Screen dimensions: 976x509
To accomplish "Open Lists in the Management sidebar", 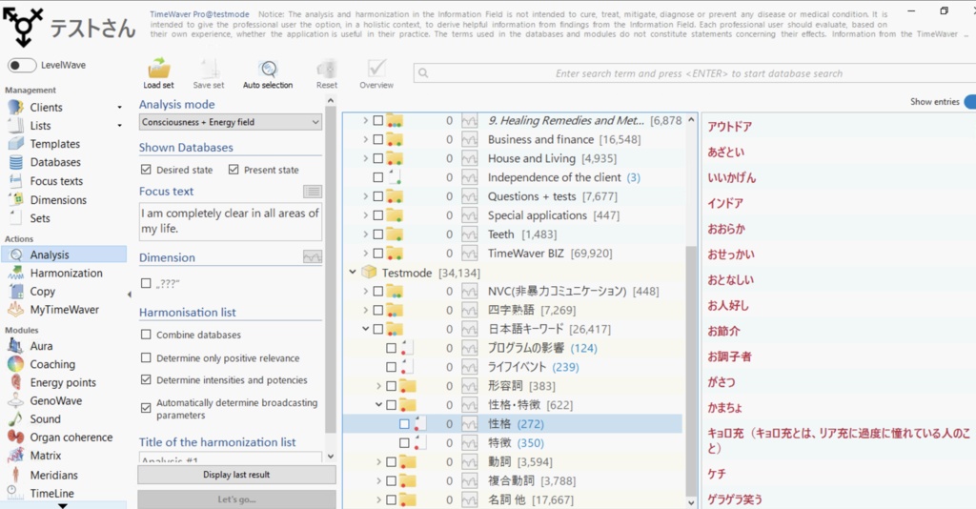I will coord(40,126).
